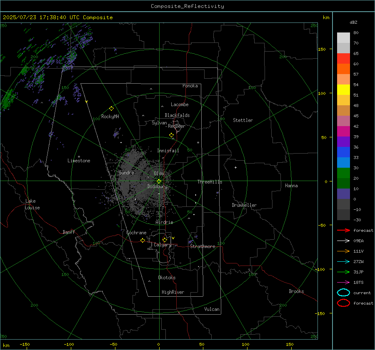Click the light blue swatch in the dBZ scale
This screenshot has width=375, height=350.
(x=343, y=162)
